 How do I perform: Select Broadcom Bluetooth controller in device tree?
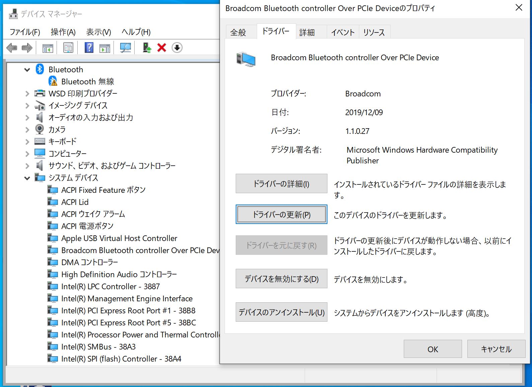(x=141, y=250)
